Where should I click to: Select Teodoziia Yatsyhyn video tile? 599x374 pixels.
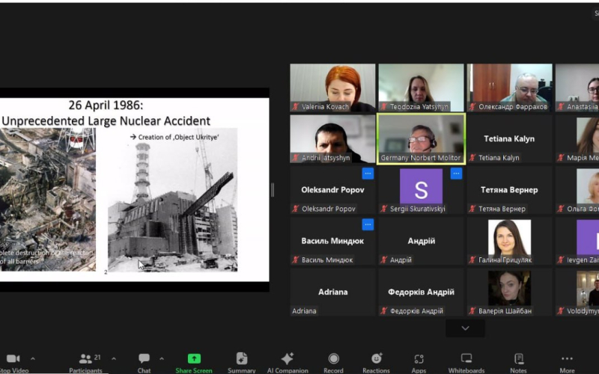click(x=421, y=88)
